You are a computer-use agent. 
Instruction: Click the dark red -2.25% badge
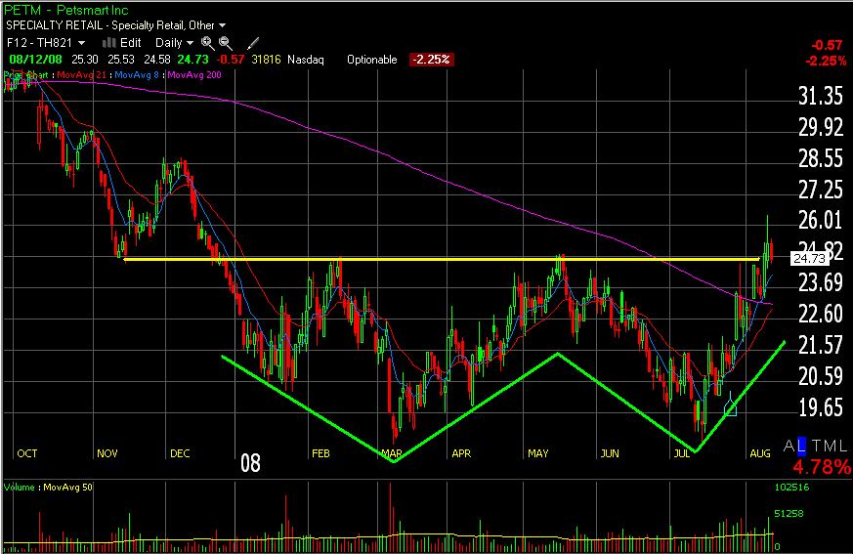coord(431,60)
